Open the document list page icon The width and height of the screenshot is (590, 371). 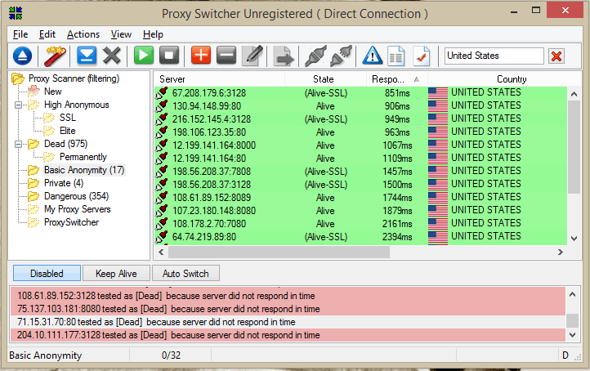[x=396, y=56]
